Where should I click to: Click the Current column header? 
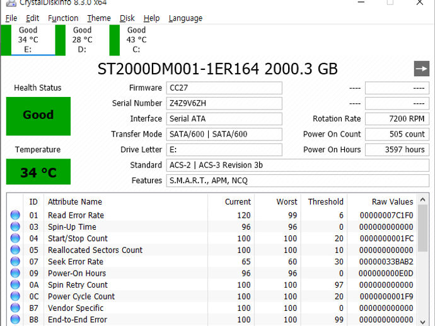tap(231, 201)
